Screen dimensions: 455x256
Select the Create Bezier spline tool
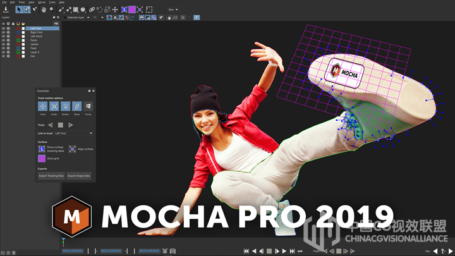[x=68, y=9]
